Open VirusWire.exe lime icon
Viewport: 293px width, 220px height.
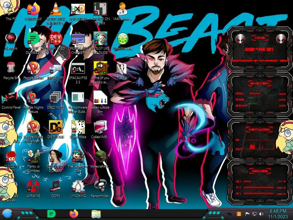pos(122,41)
